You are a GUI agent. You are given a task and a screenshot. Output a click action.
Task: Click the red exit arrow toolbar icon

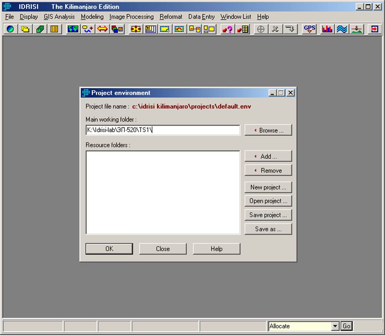pos(375,29)
